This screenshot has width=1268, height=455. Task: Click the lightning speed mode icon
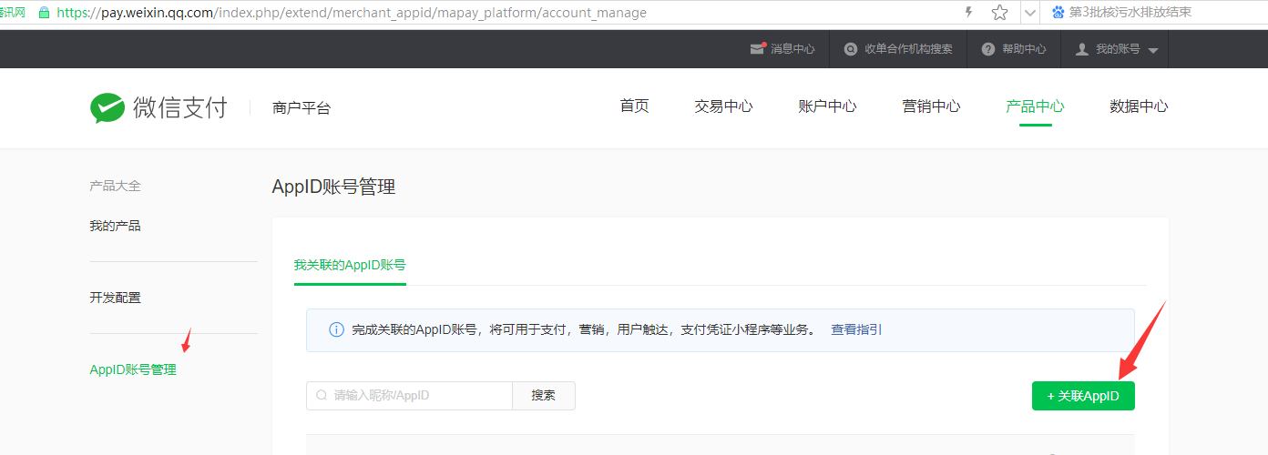968,13
